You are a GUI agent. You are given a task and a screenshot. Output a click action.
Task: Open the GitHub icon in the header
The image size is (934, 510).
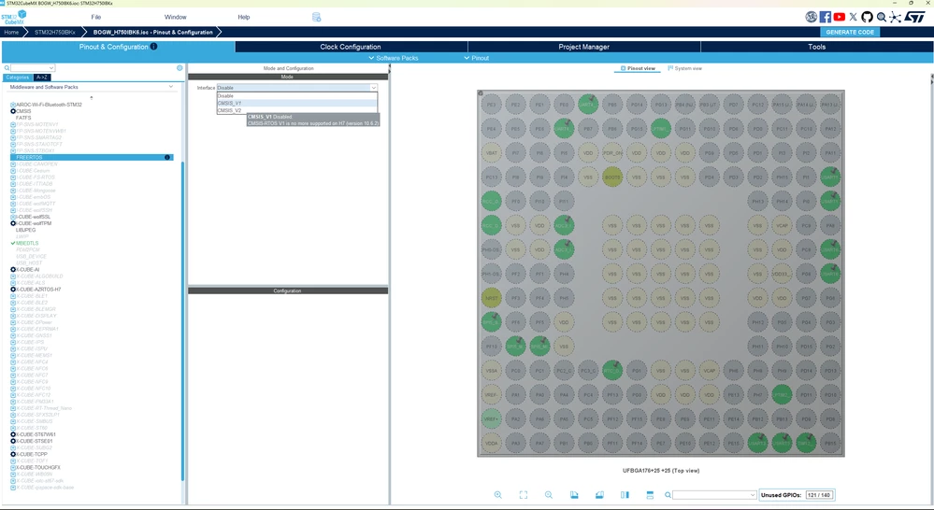(867, 17)
